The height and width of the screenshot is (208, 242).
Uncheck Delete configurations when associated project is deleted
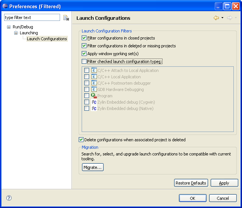[x=81, y=140]
